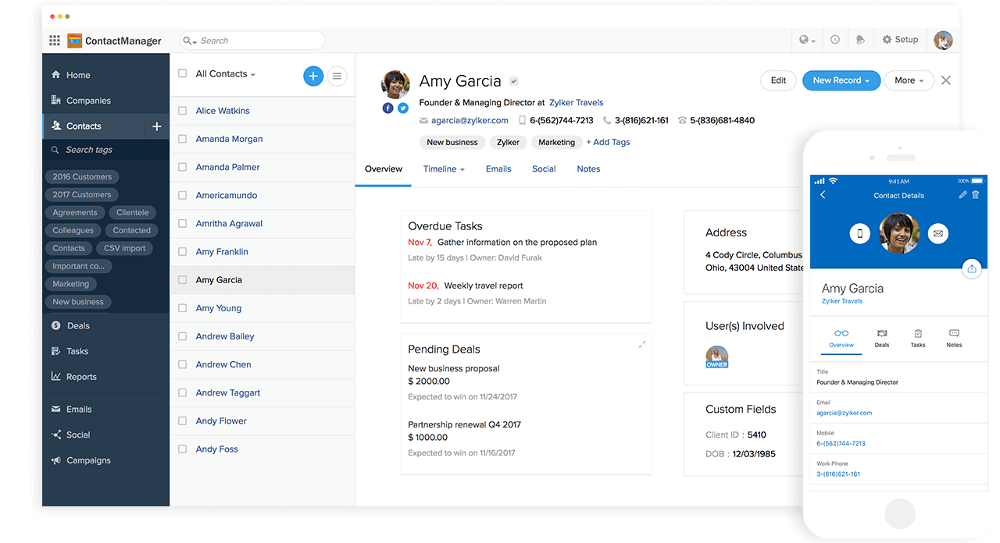The width and height of the screenshot is (1000, 543).
Task: Email agarcia@zylker.com in desktop view
Action: [x=470, y=120]
